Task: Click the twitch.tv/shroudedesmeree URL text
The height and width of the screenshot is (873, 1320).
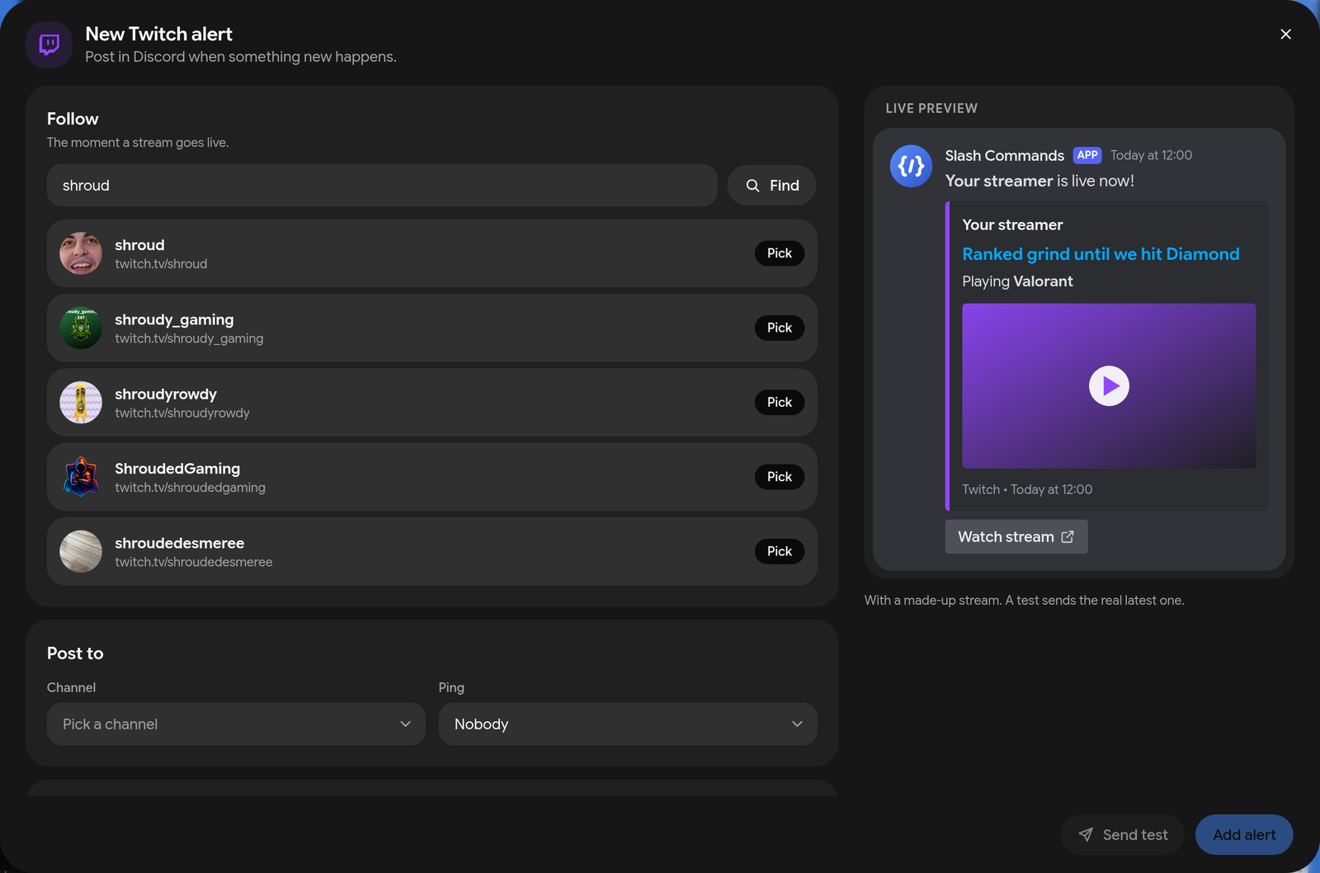Action: pos(193,562)
